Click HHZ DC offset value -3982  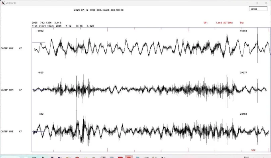40,31
